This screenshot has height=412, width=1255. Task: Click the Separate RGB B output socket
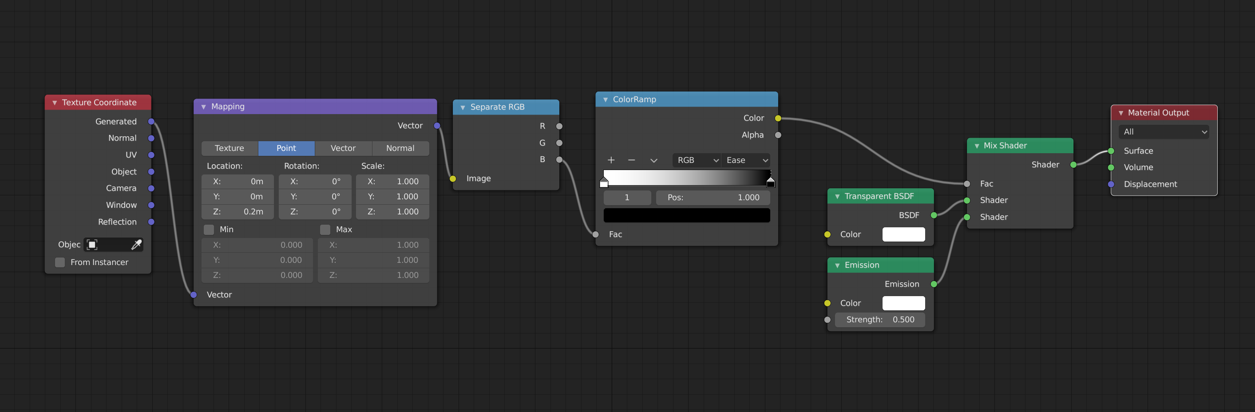559,160
